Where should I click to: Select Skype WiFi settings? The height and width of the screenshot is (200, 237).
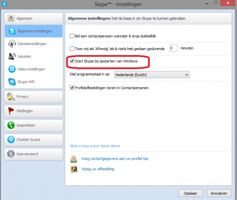coord(34,82)
